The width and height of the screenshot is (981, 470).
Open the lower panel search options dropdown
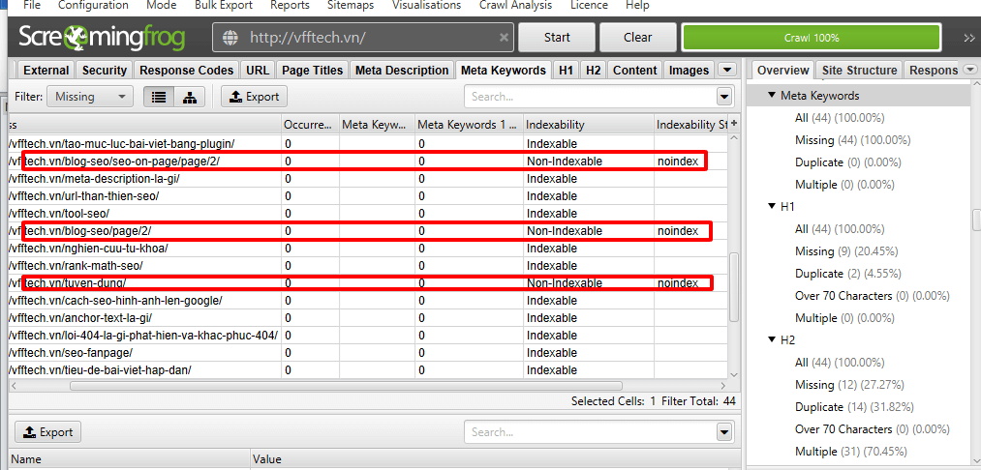tap(724, 432)
